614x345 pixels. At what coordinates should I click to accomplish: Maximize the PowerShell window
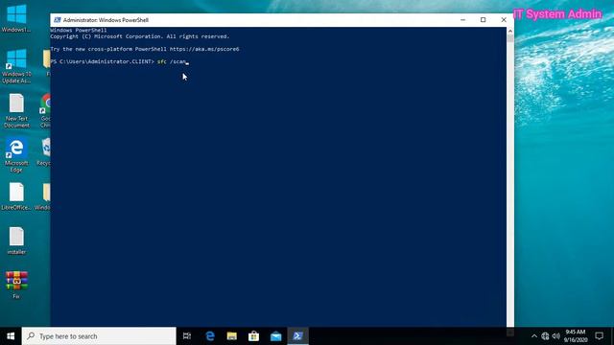point(484,20)
